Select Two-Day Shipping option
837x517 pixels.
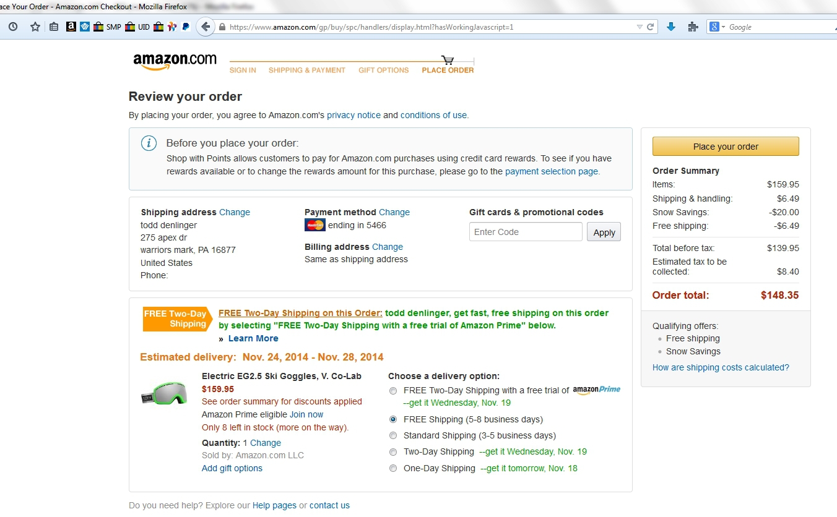[393, 452]
